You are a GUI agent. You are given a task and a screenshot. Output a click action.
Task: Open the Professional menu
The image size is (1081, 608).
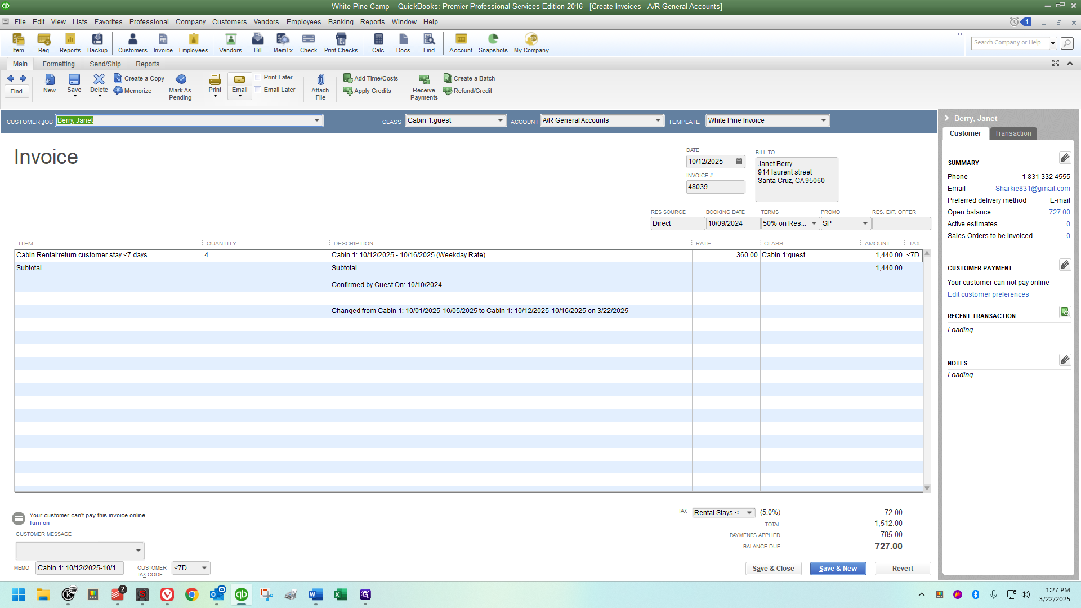pos(149,22)
